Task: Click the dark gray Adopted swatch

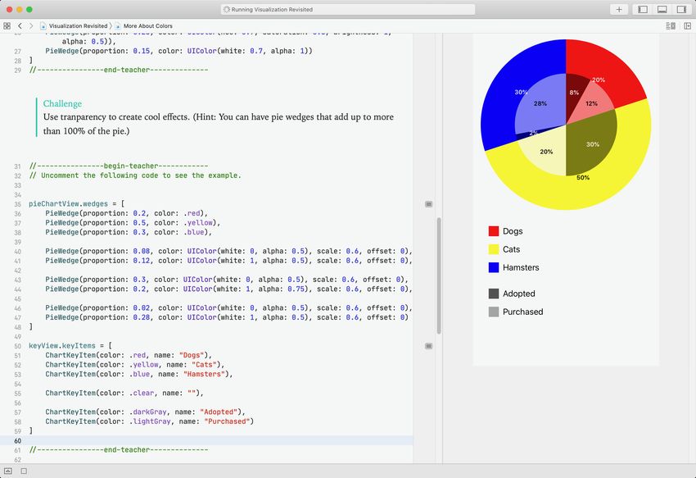Action: pos(494,294)
